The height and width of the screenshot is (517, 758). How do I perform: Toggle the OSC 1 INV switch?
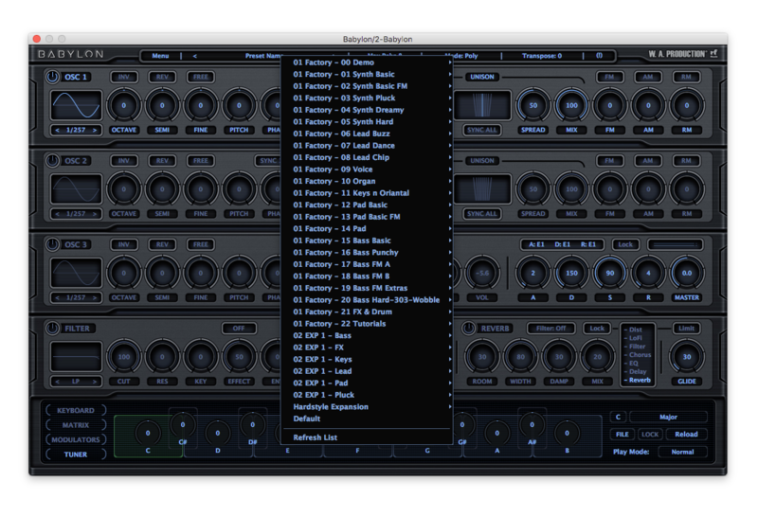coord(124,78)
